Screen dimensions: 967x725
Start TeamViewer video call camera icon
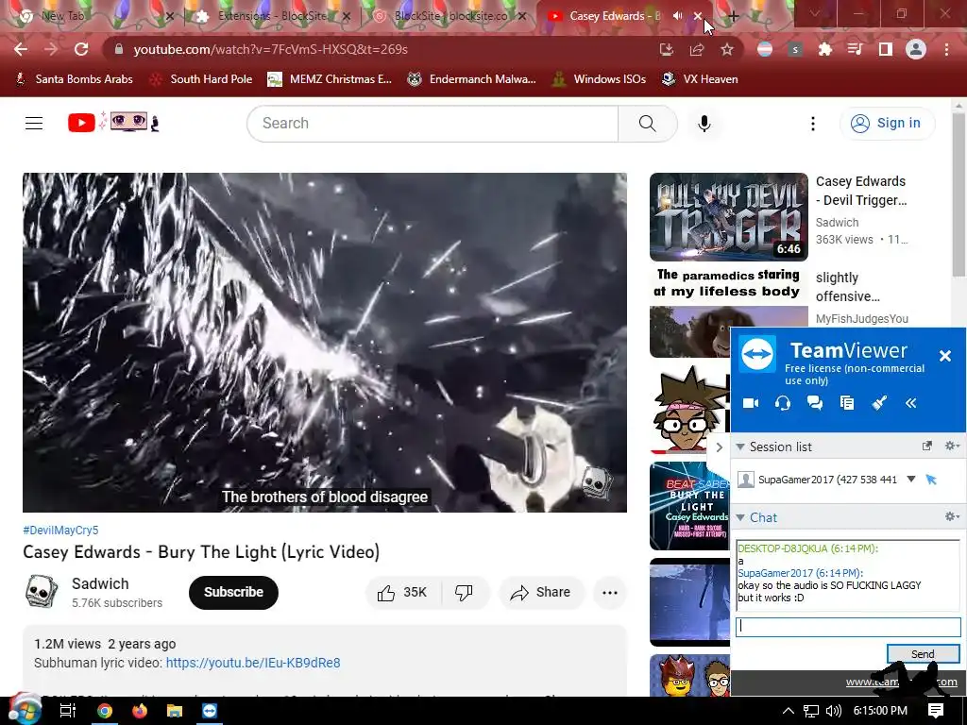[x=751, y=403]
